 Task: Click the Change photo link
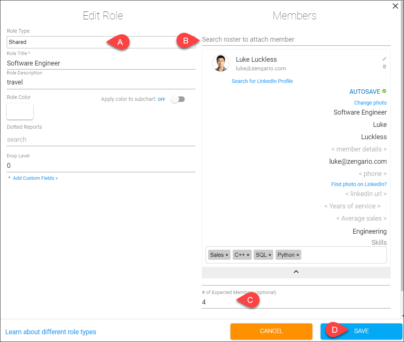pos(370,103)
